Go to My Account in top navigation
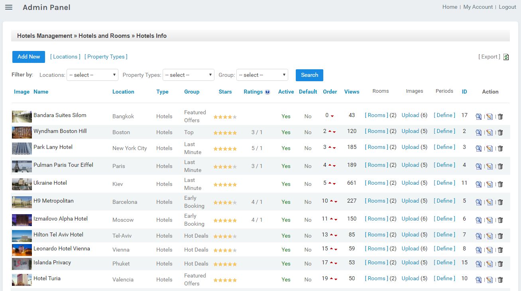 (478, 7)
